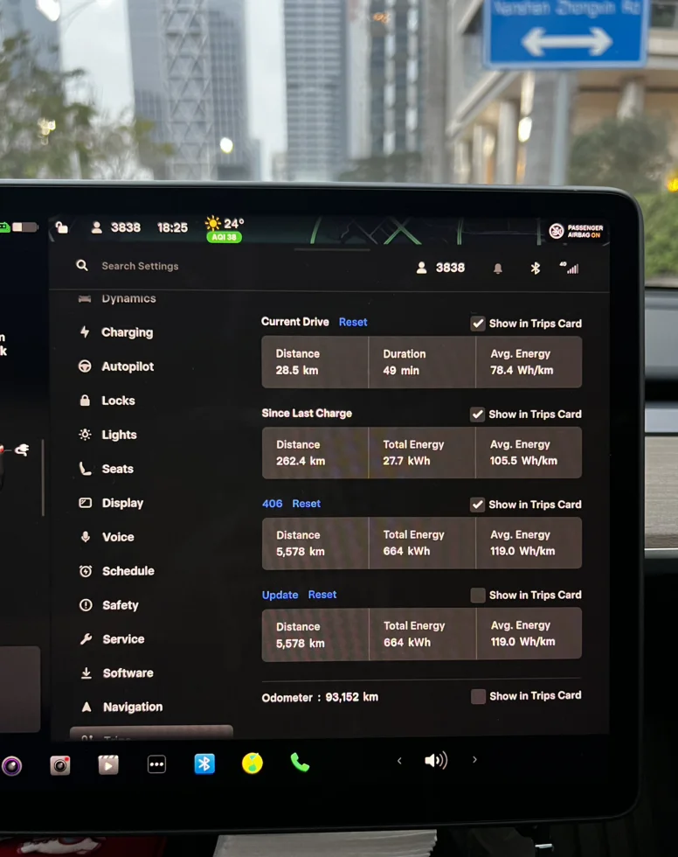Open the Charging settings menu
Image resolution: width=678 pixels, height=857 pixels.
[127, 332]
